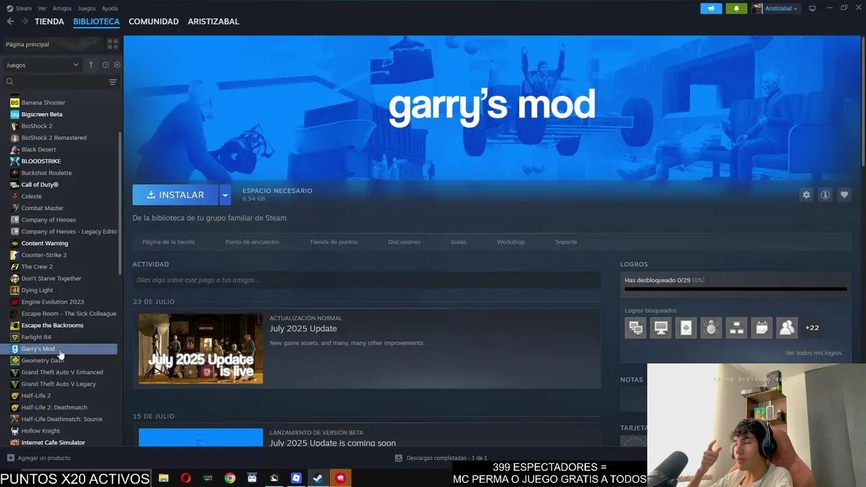Image resolution: width=866 pixels, height=487 pixels.
Task: Open July 2025 Update news thumbnail
Action: coord(201,348)
